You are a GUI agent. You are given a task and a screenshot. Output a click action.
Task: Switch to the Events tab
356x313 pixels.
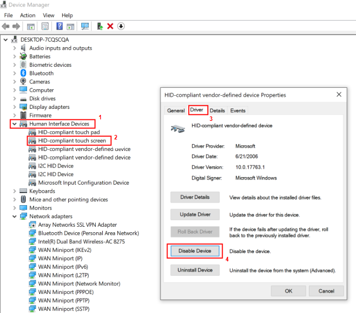pyautogui.click(x=238, y=110)
